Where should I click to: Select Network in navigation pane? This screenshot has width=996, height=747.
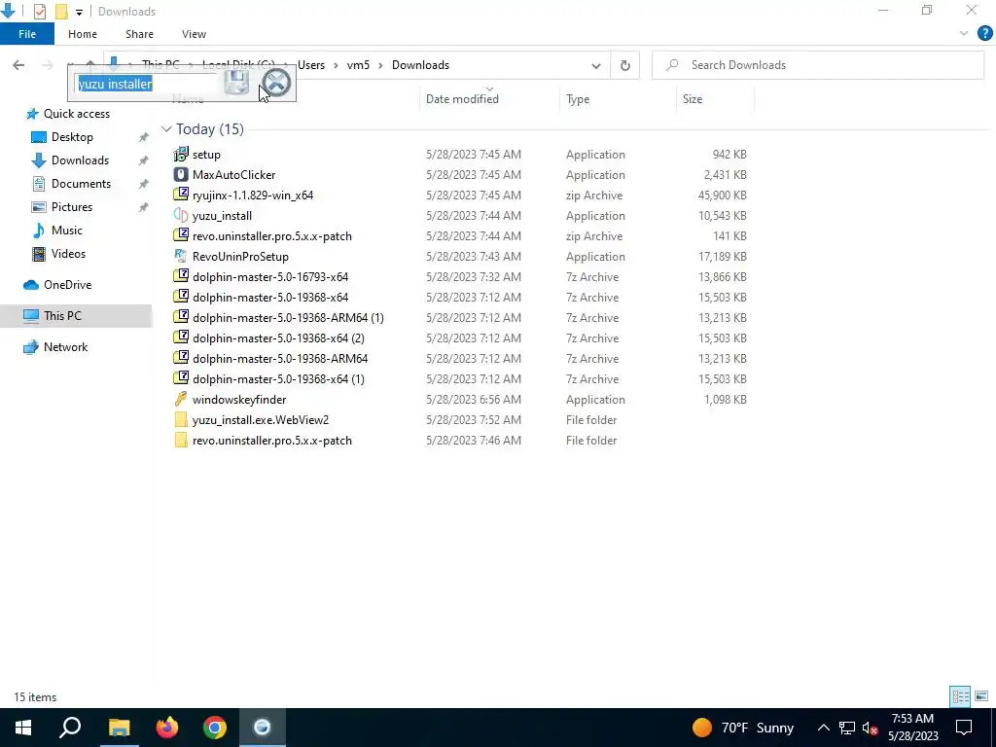(x=65, y=347)
